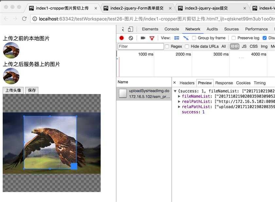Click the large solid blue crop handle
Image resolution: width=275 pixels, height=202 pixels.
(x=74, y=166)
